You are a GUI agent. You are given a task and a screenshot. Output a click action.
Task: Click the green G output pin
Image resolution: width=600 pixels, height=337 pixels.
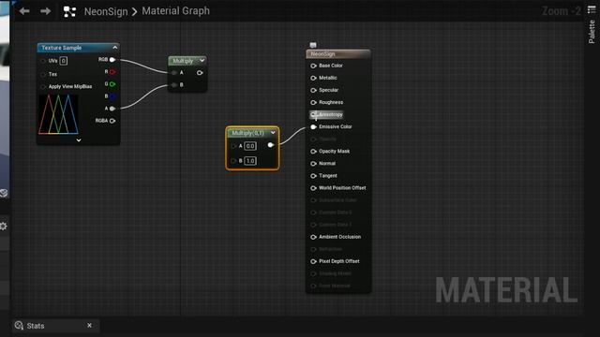coord(112,84)
